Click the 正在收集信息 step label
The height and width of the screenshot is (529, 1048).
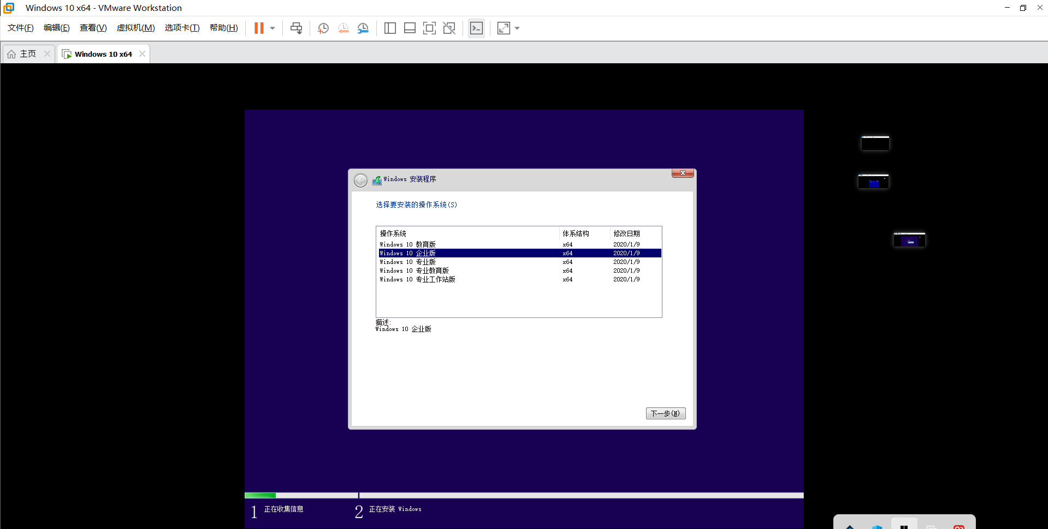(284, 509)
